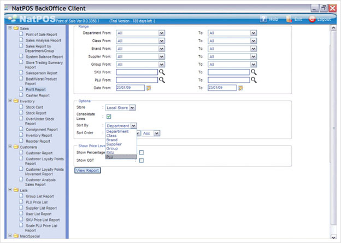Click the Exit door icon
The image size is (341, 243).
click(289, 19)
